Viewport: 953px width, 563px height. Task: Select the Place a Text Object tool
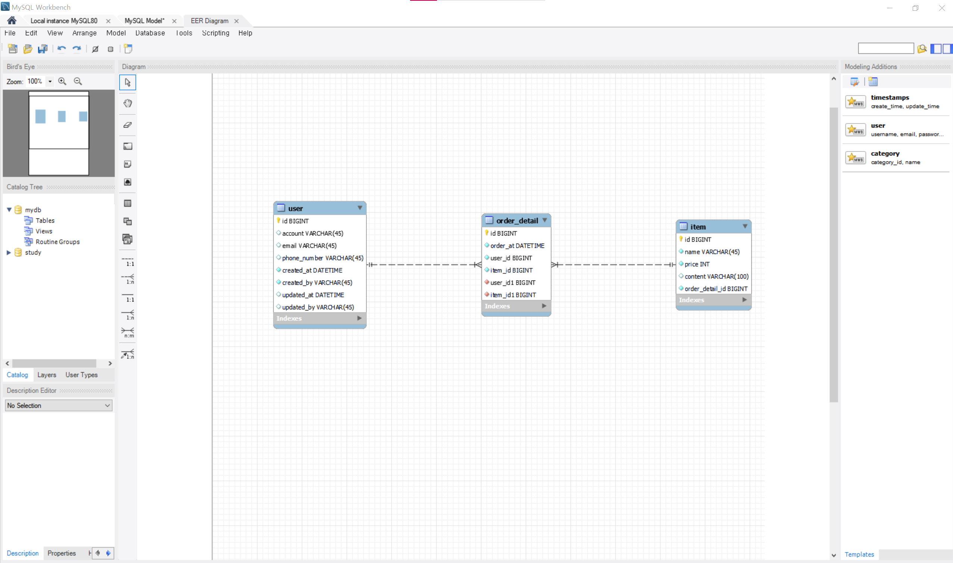tap(127, 164)
